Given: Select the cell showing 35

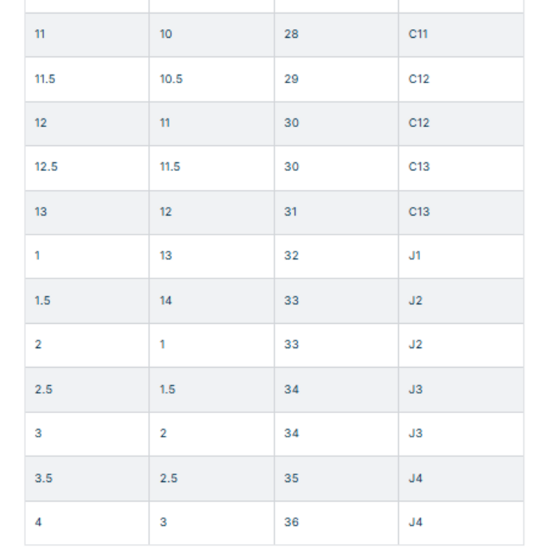Looking at the screenshot, I should tap(291, 478).
